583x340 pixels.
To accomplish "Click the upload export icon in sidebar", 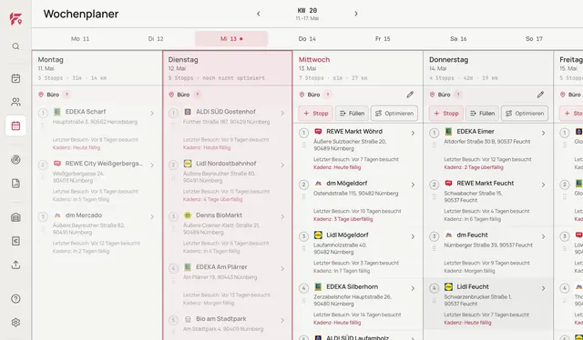I will [15, 265].
